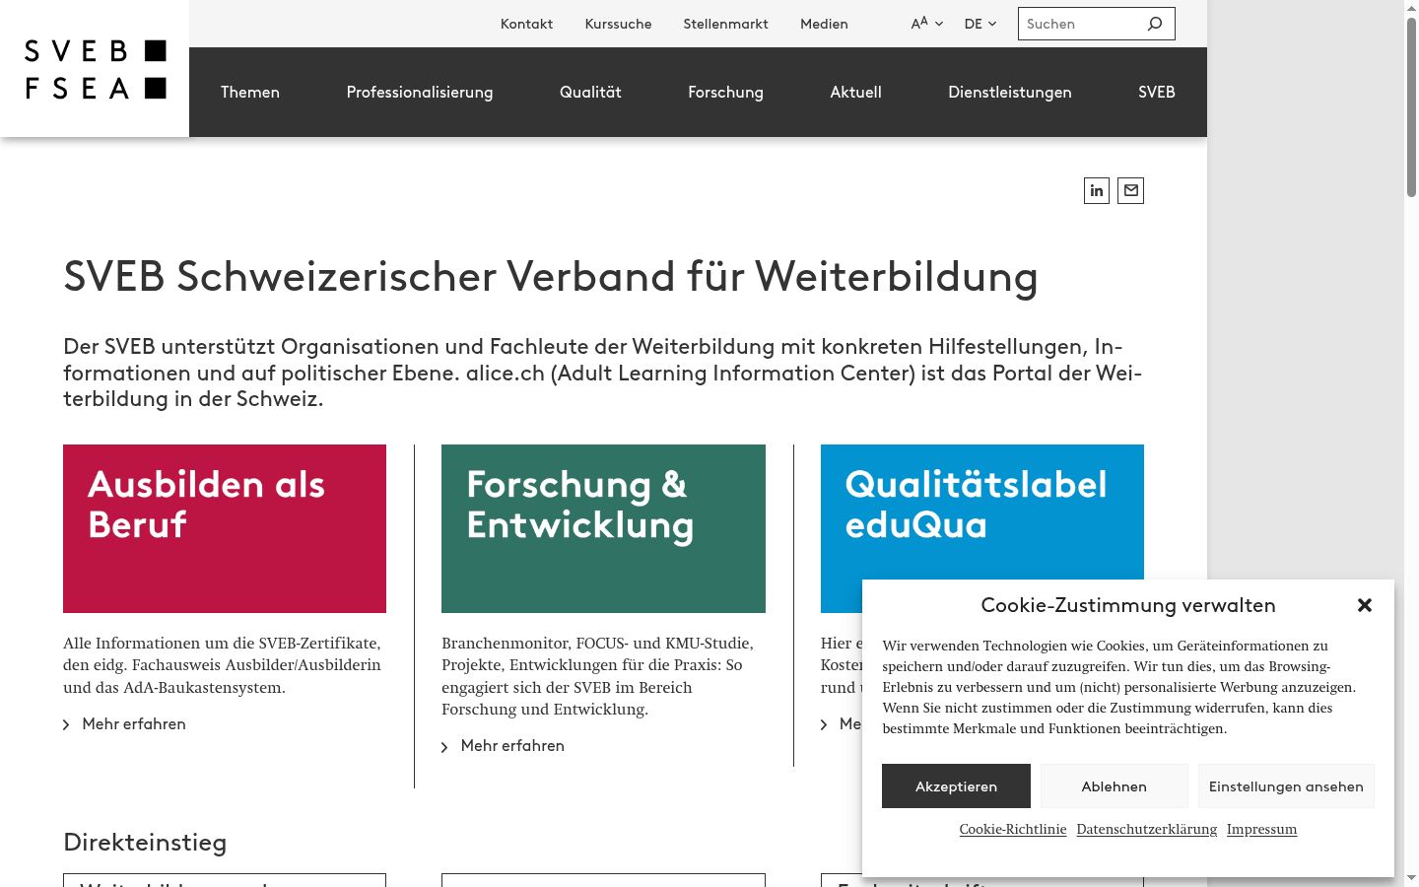Click the magnifier search icon
The width and height of the screenshot is (1419, 887).
(x=1155, y=24)
